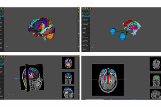Click the lock icon in the top-left panel sidebar
This screenshot has height=107, width=161.
click(3, 10)
